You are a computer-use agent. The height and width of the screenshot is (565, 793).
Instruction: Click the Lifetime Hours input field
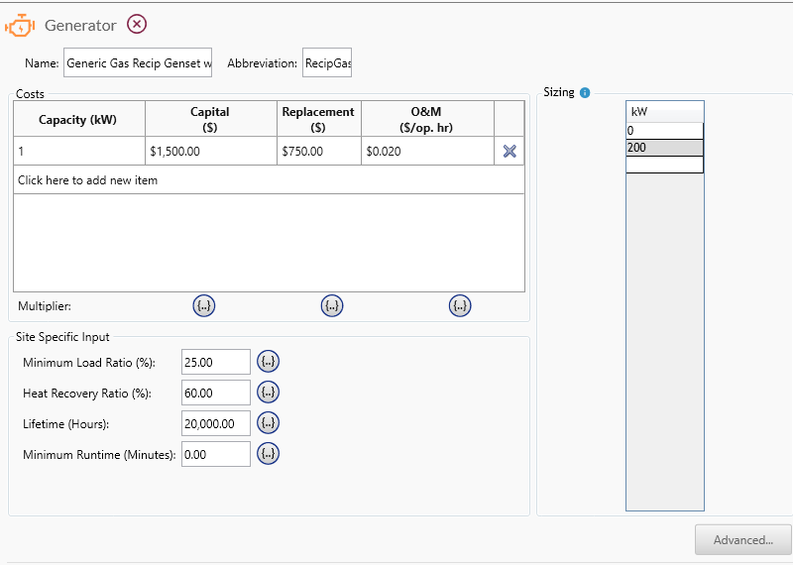pos(216,423)
